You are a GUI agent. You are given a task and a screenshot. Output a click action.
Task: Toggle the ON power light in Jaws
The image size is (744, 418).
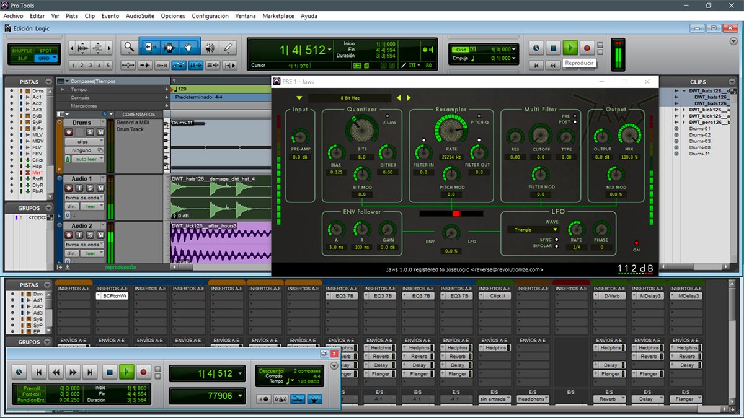pos(636,242)
